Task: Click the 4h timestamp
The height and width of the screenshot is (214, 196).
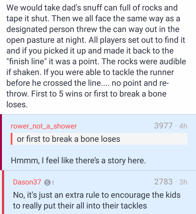Action: (183, 126)
